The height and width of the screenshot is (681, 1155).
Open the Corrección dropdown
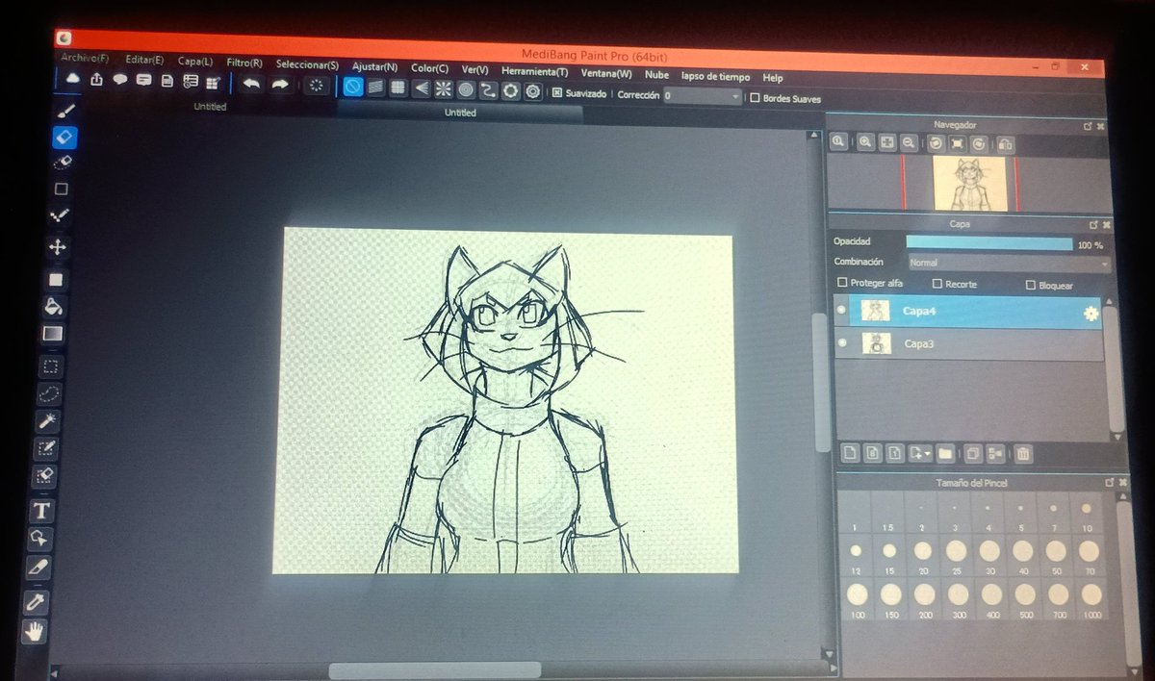click(705, 96)
